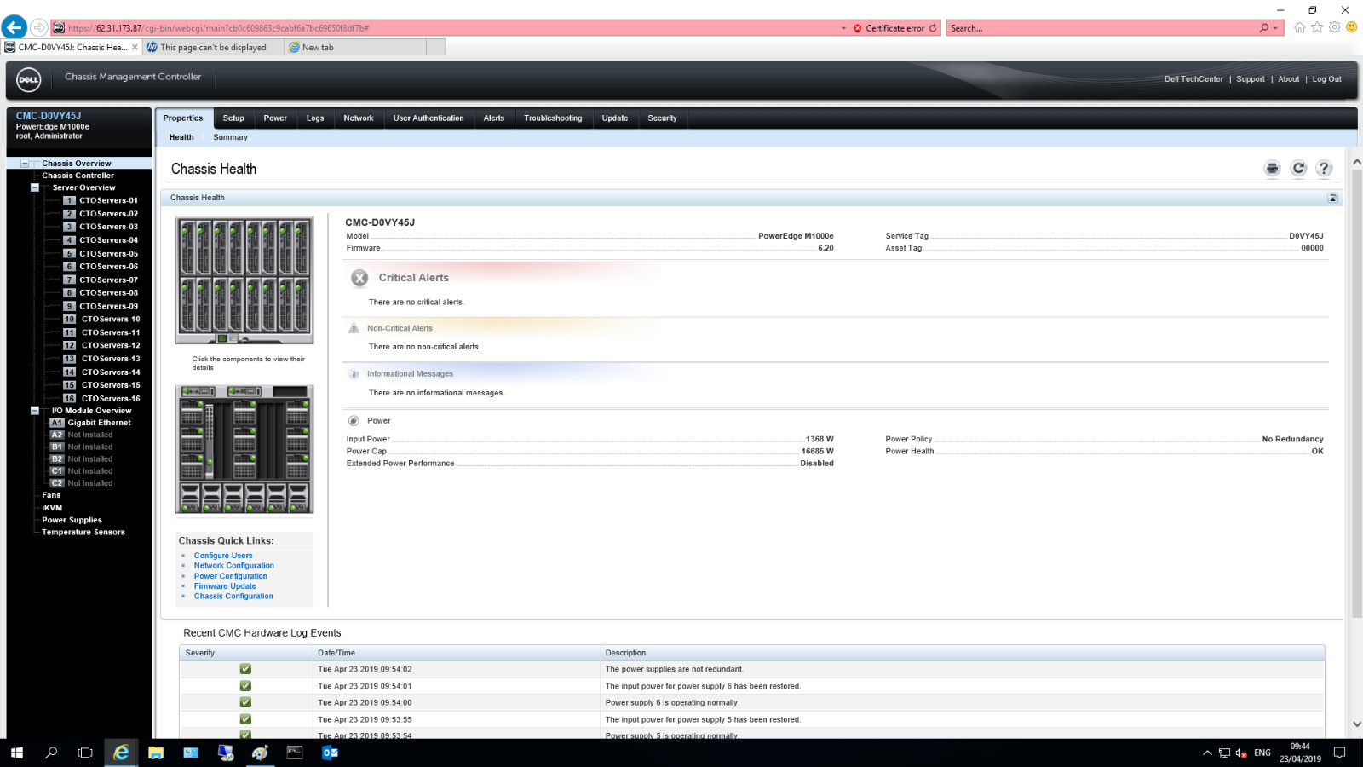The image size is (1363, 767).
Task: Click the Chassis Configuration quick link
Action: [233, 597]
